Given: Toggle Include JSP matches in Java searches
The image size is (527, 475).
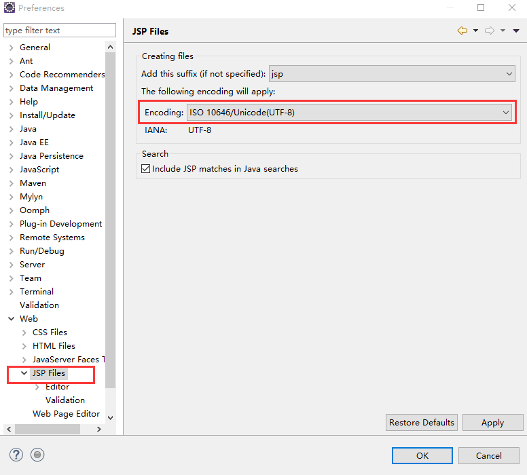Looking at the screenshot, I should click(x=145, y=169).
